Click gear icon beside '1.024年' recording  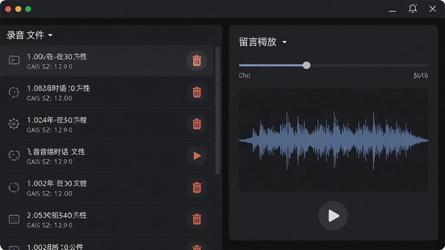[14, 124]
